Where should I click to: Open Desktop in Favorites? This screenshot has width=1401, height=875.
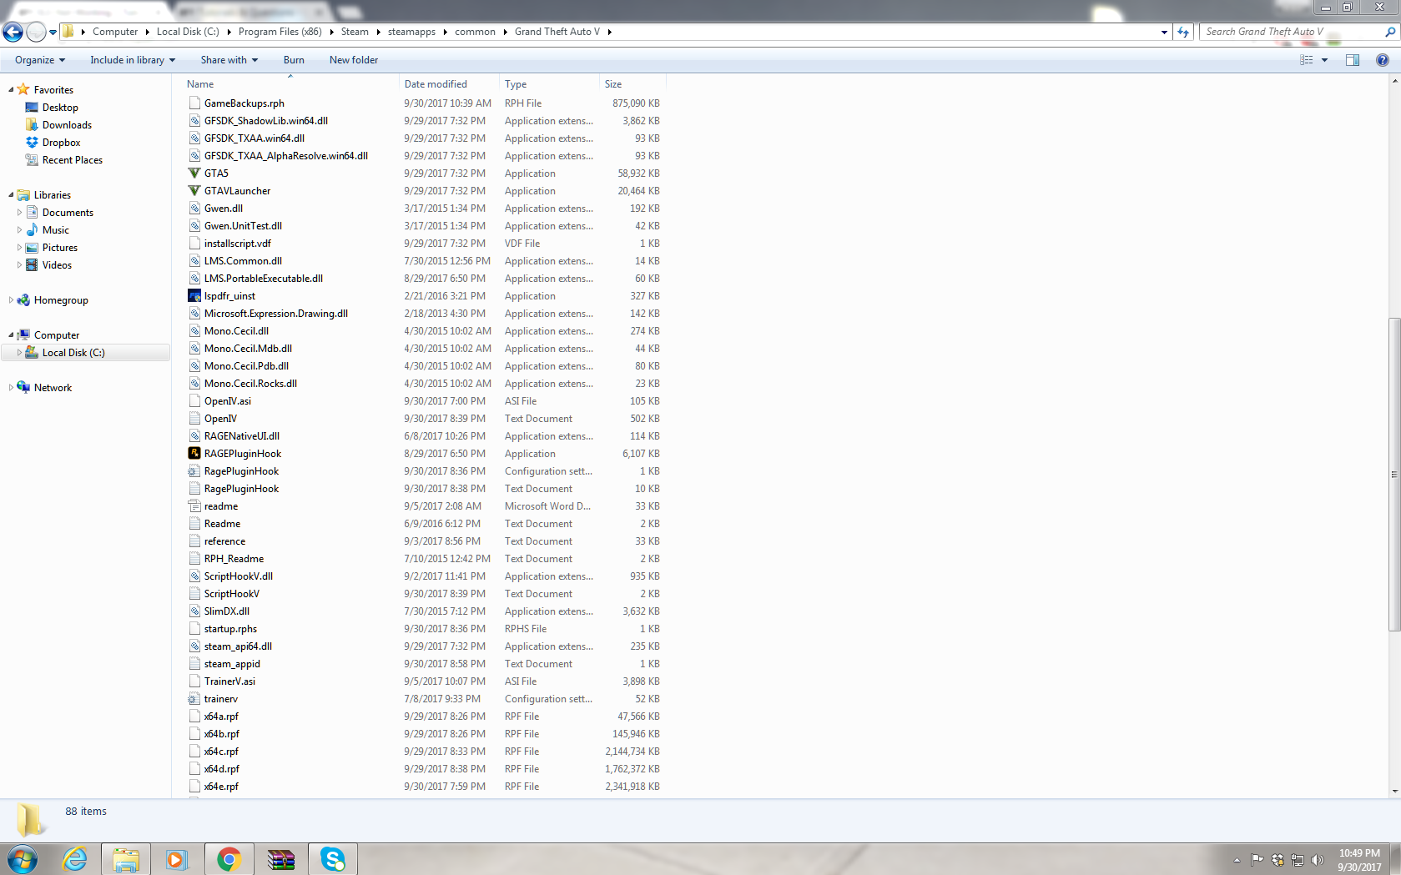[60, 108]
